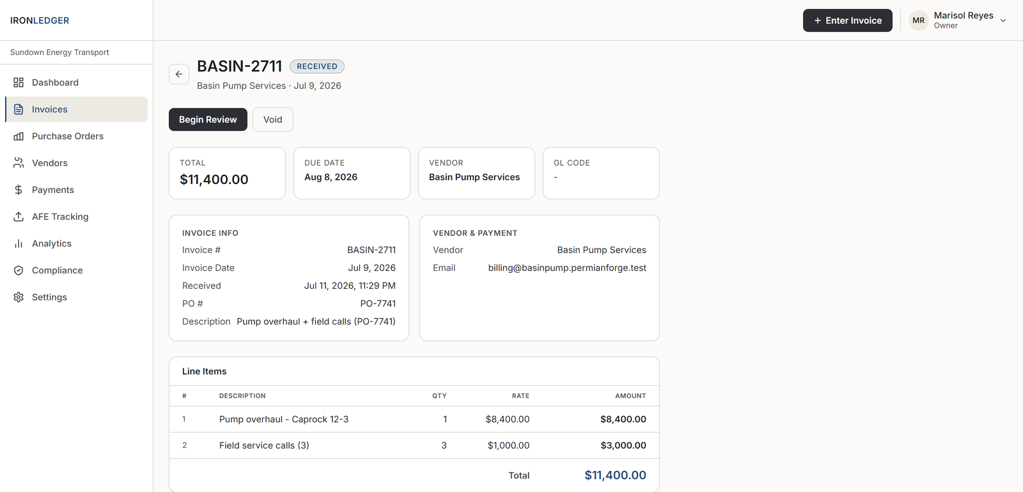
Task: Open the Vendors menu item
Action: coord(77,163)
